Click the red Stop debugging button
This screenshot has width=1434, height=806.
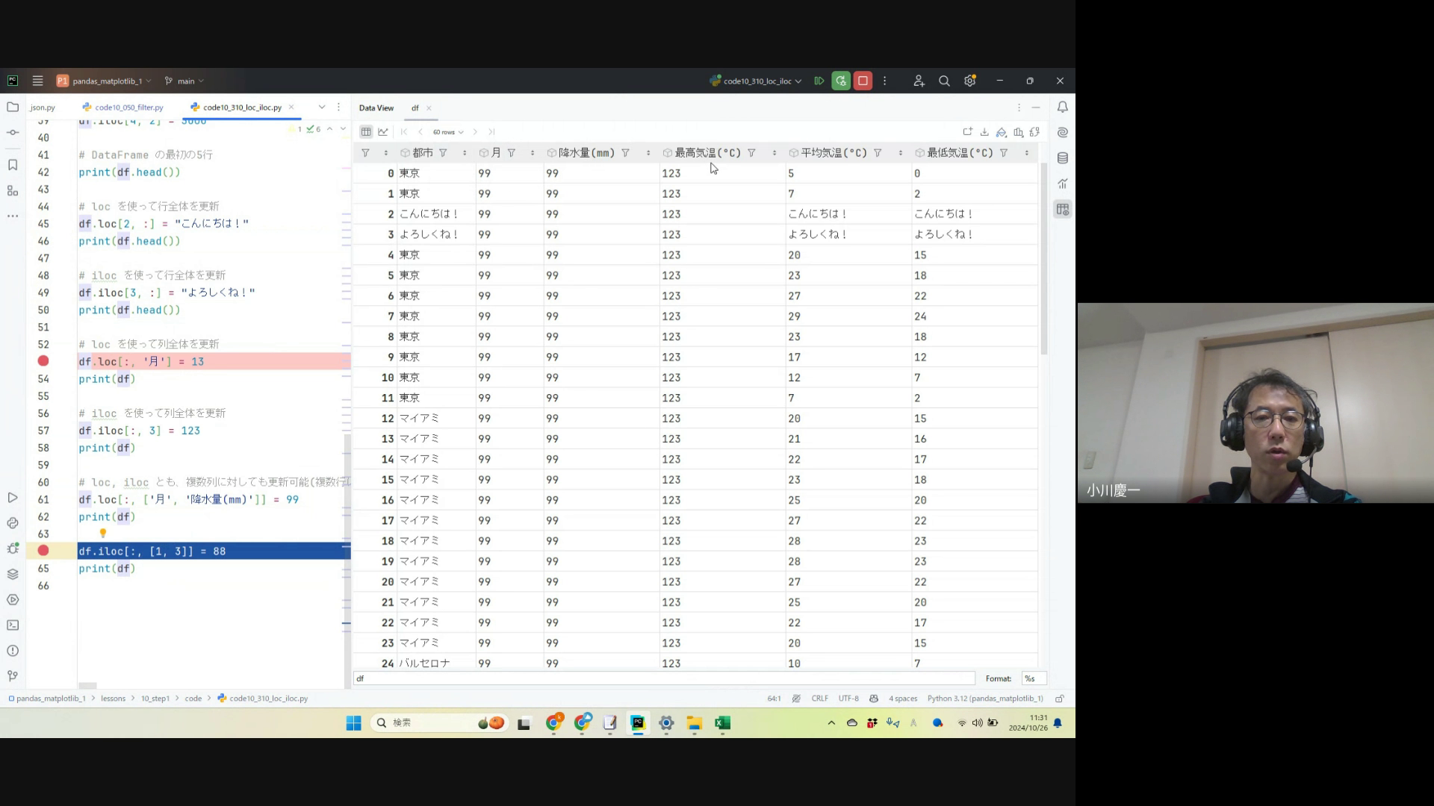863,81
